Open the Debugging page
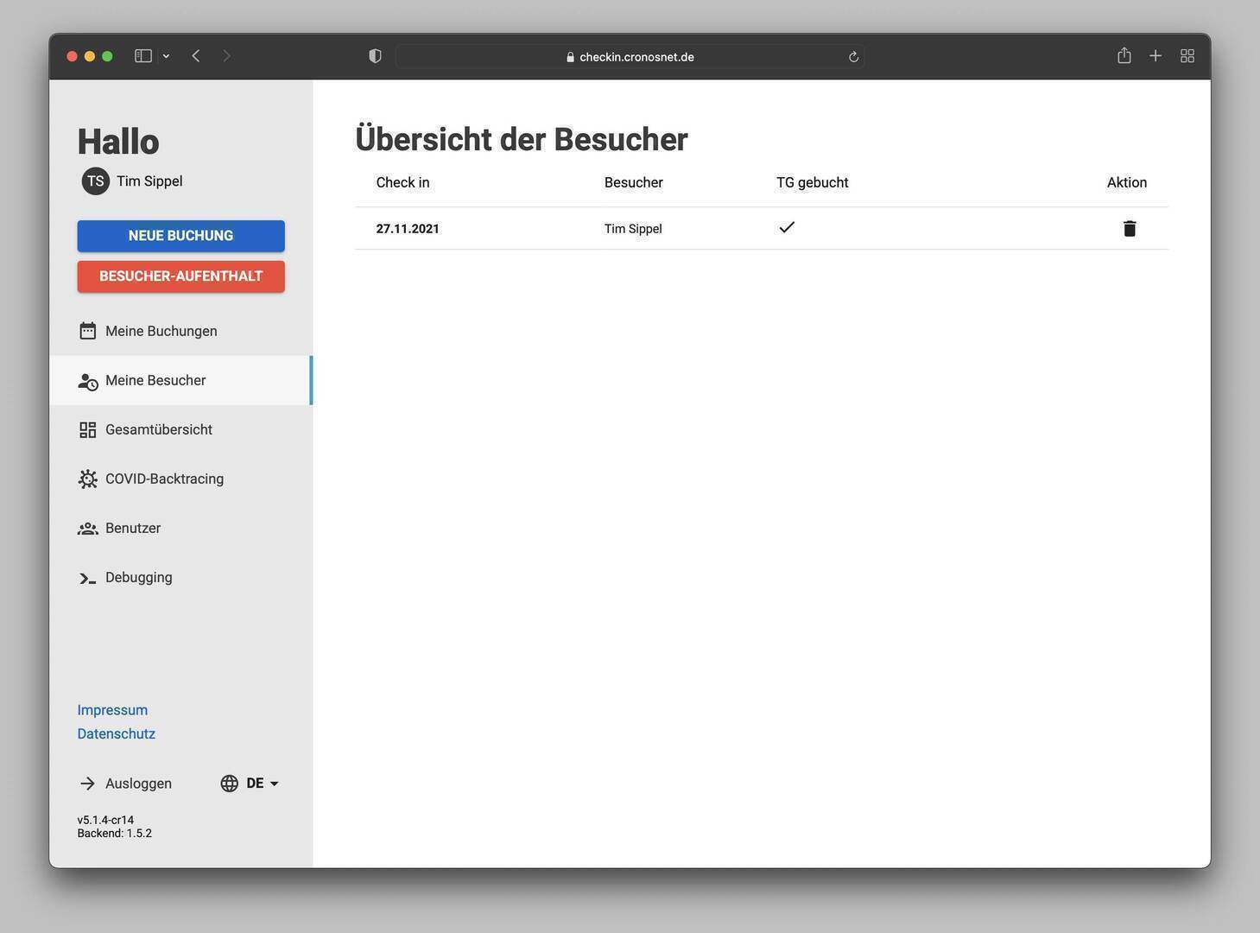The width and height of the screenshot is (1260, 933). tap(138, 578)
